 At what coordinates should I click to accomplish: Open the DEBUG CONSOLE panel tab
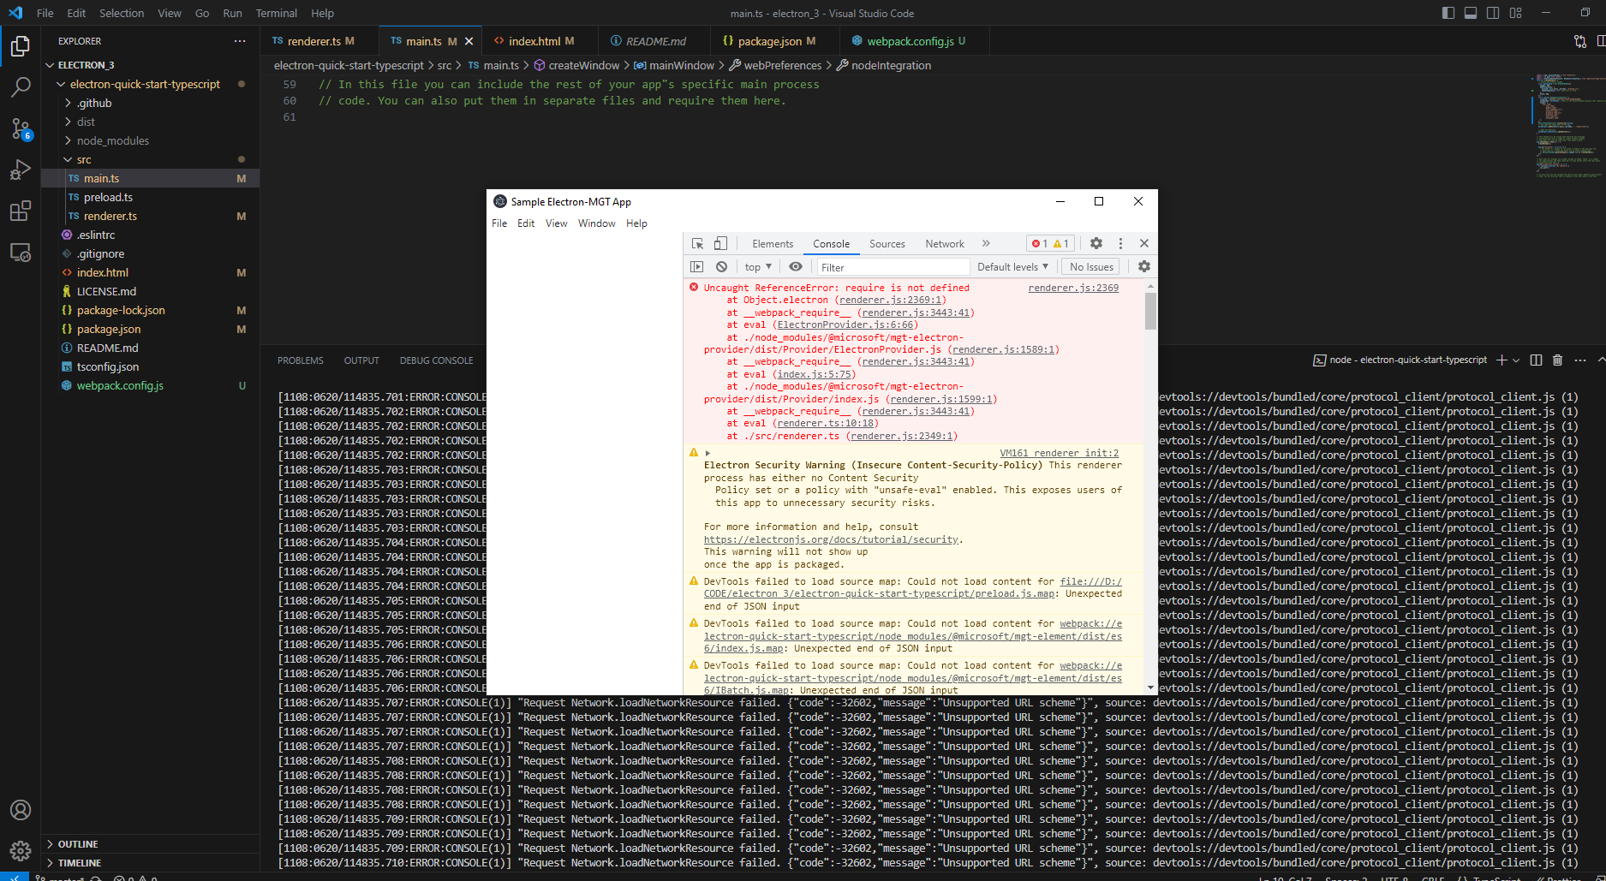tap(436, 360)
